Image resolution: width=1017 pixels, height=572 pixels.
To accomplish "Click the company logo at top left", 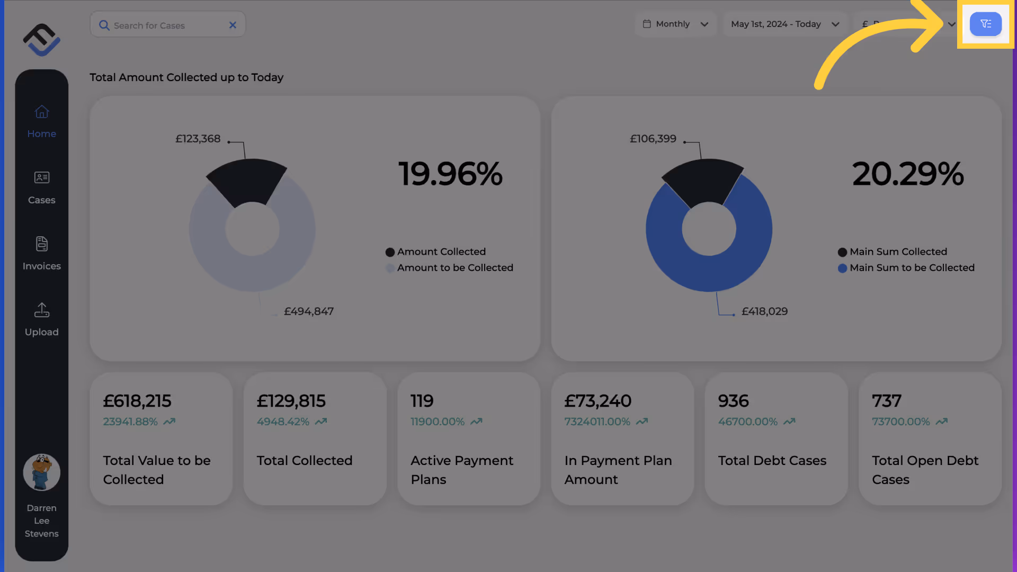I will tap(41, 40).
